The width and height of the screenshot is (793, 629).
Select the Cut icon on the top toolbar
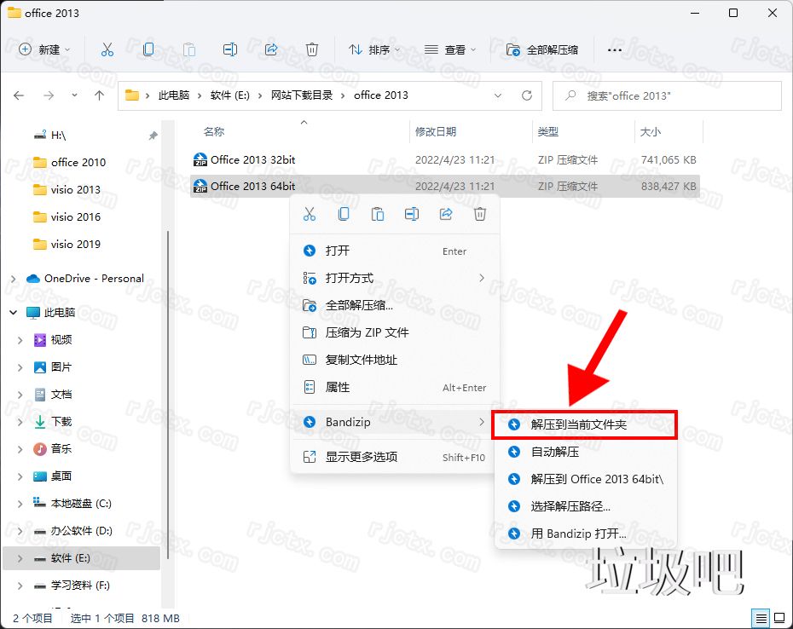pos(107,49)
